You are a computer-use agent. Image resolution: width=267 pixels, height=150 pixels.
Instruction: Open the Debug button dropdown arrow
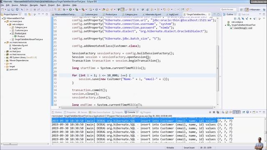[x=67, y=10]
